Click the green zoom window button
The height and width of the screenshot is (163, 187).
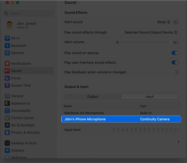pos(18,3)
